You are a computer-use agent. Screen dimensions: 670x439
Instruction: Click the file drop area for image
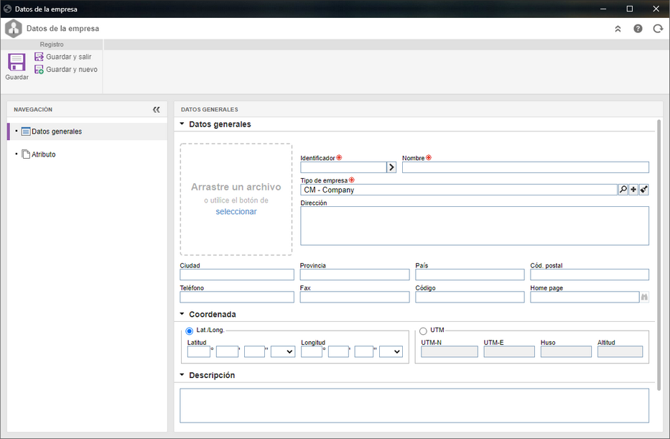point(236,199)
